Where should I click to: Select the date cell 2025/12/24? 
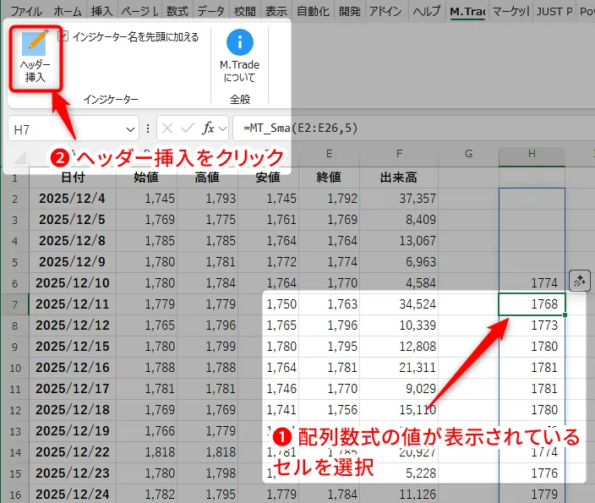(x=73, y=495)
